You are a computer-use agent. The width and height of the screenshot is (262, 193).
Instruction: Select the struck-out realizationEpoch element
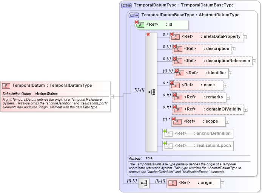coord(198,146)
